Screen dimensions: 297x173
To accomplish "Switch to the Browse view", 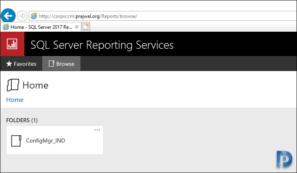I will 61,64.
